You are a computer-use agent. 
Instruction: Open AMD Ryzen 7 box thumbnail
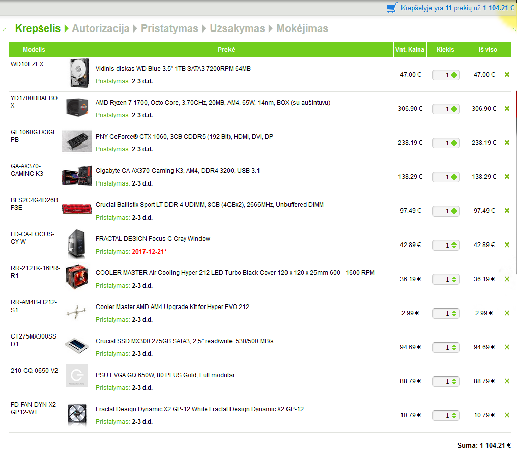(x=77, y=107)
